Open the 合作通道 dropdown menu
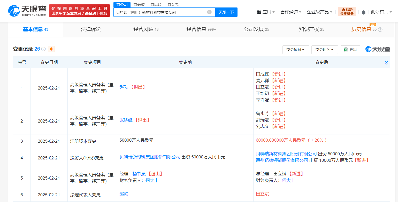Screen dimensions: 398x202 point(291,12)
